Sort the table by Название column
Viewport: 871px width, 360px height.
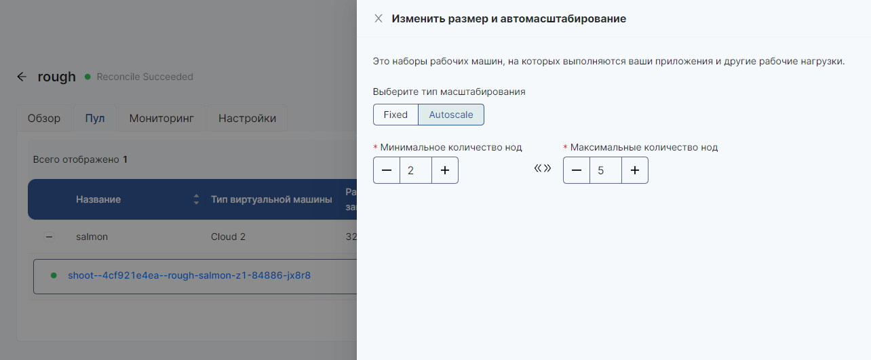(196, 199)
